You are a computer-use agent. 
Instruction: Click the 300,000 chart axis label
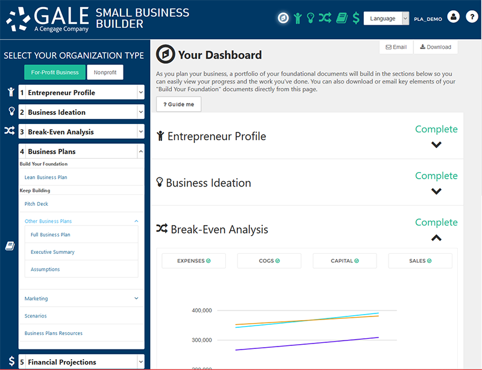point(202,340)
